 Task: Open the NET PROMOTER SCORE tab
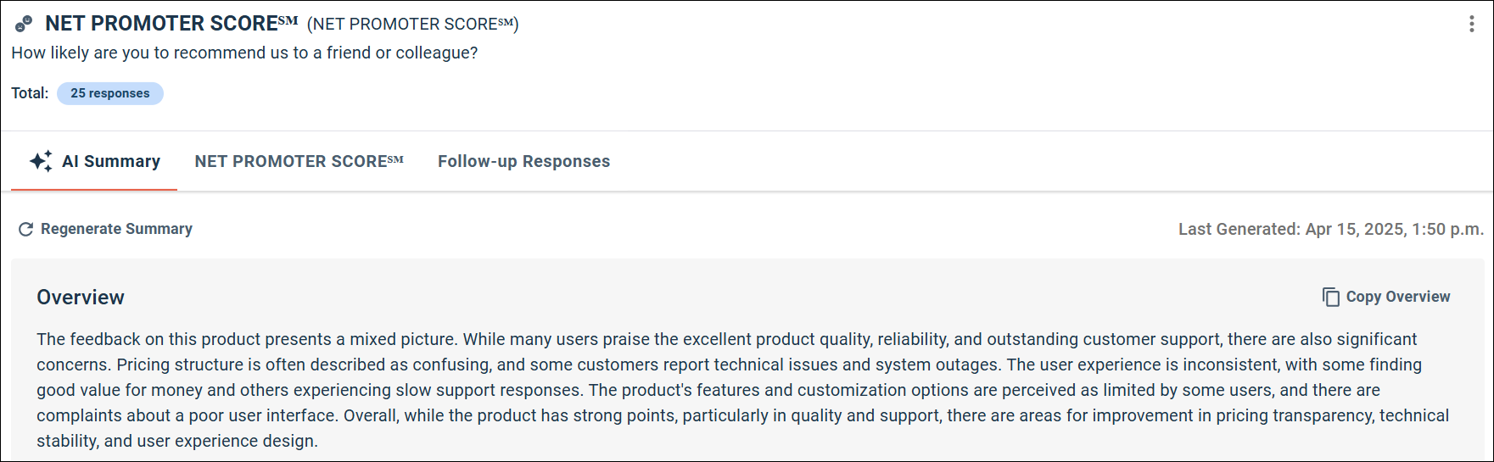pyautogui.click(x=299, y=161)
